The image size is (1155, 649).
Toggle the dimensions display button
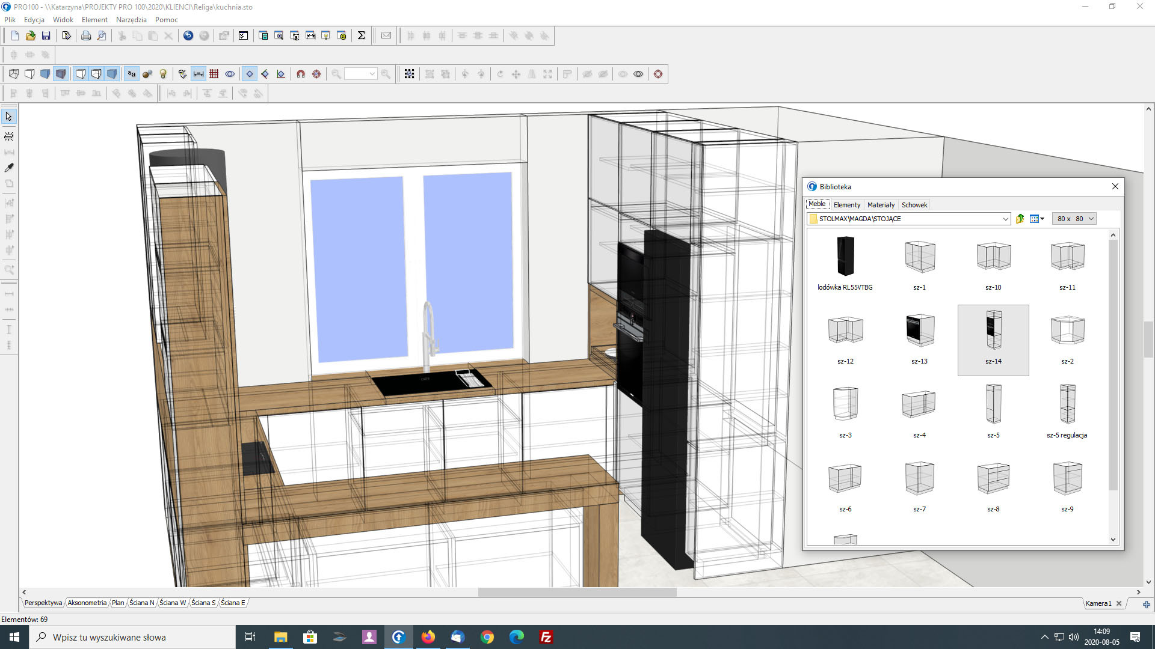click(198, 74)
